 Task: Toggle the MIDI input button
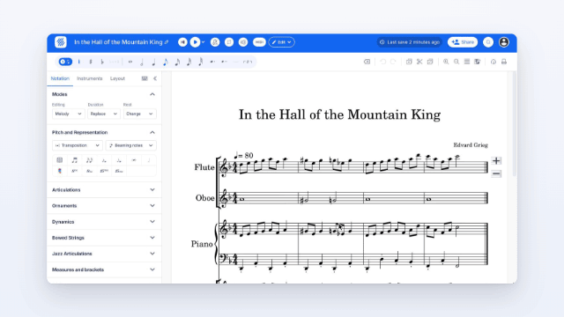[259, 42]
